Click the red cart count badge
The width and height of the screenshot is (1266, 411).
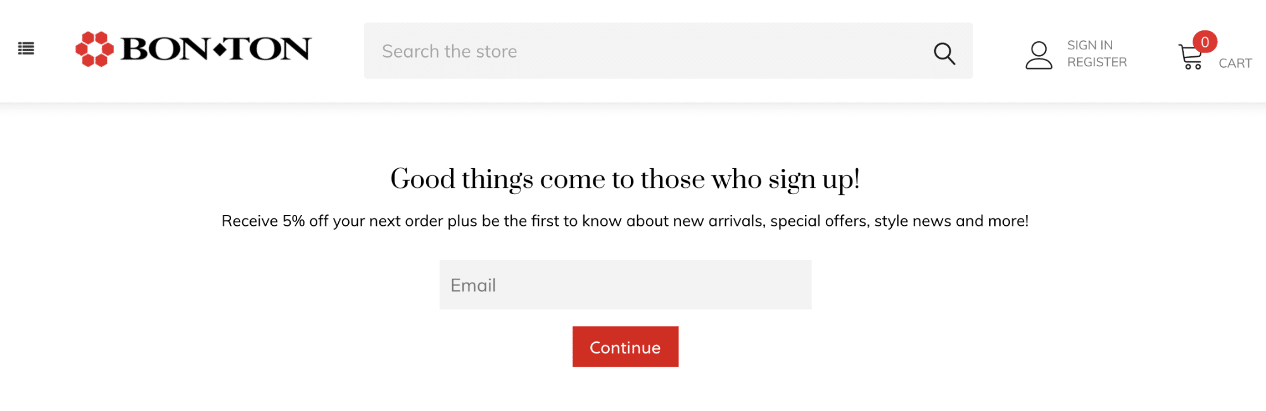point(1205,42)
